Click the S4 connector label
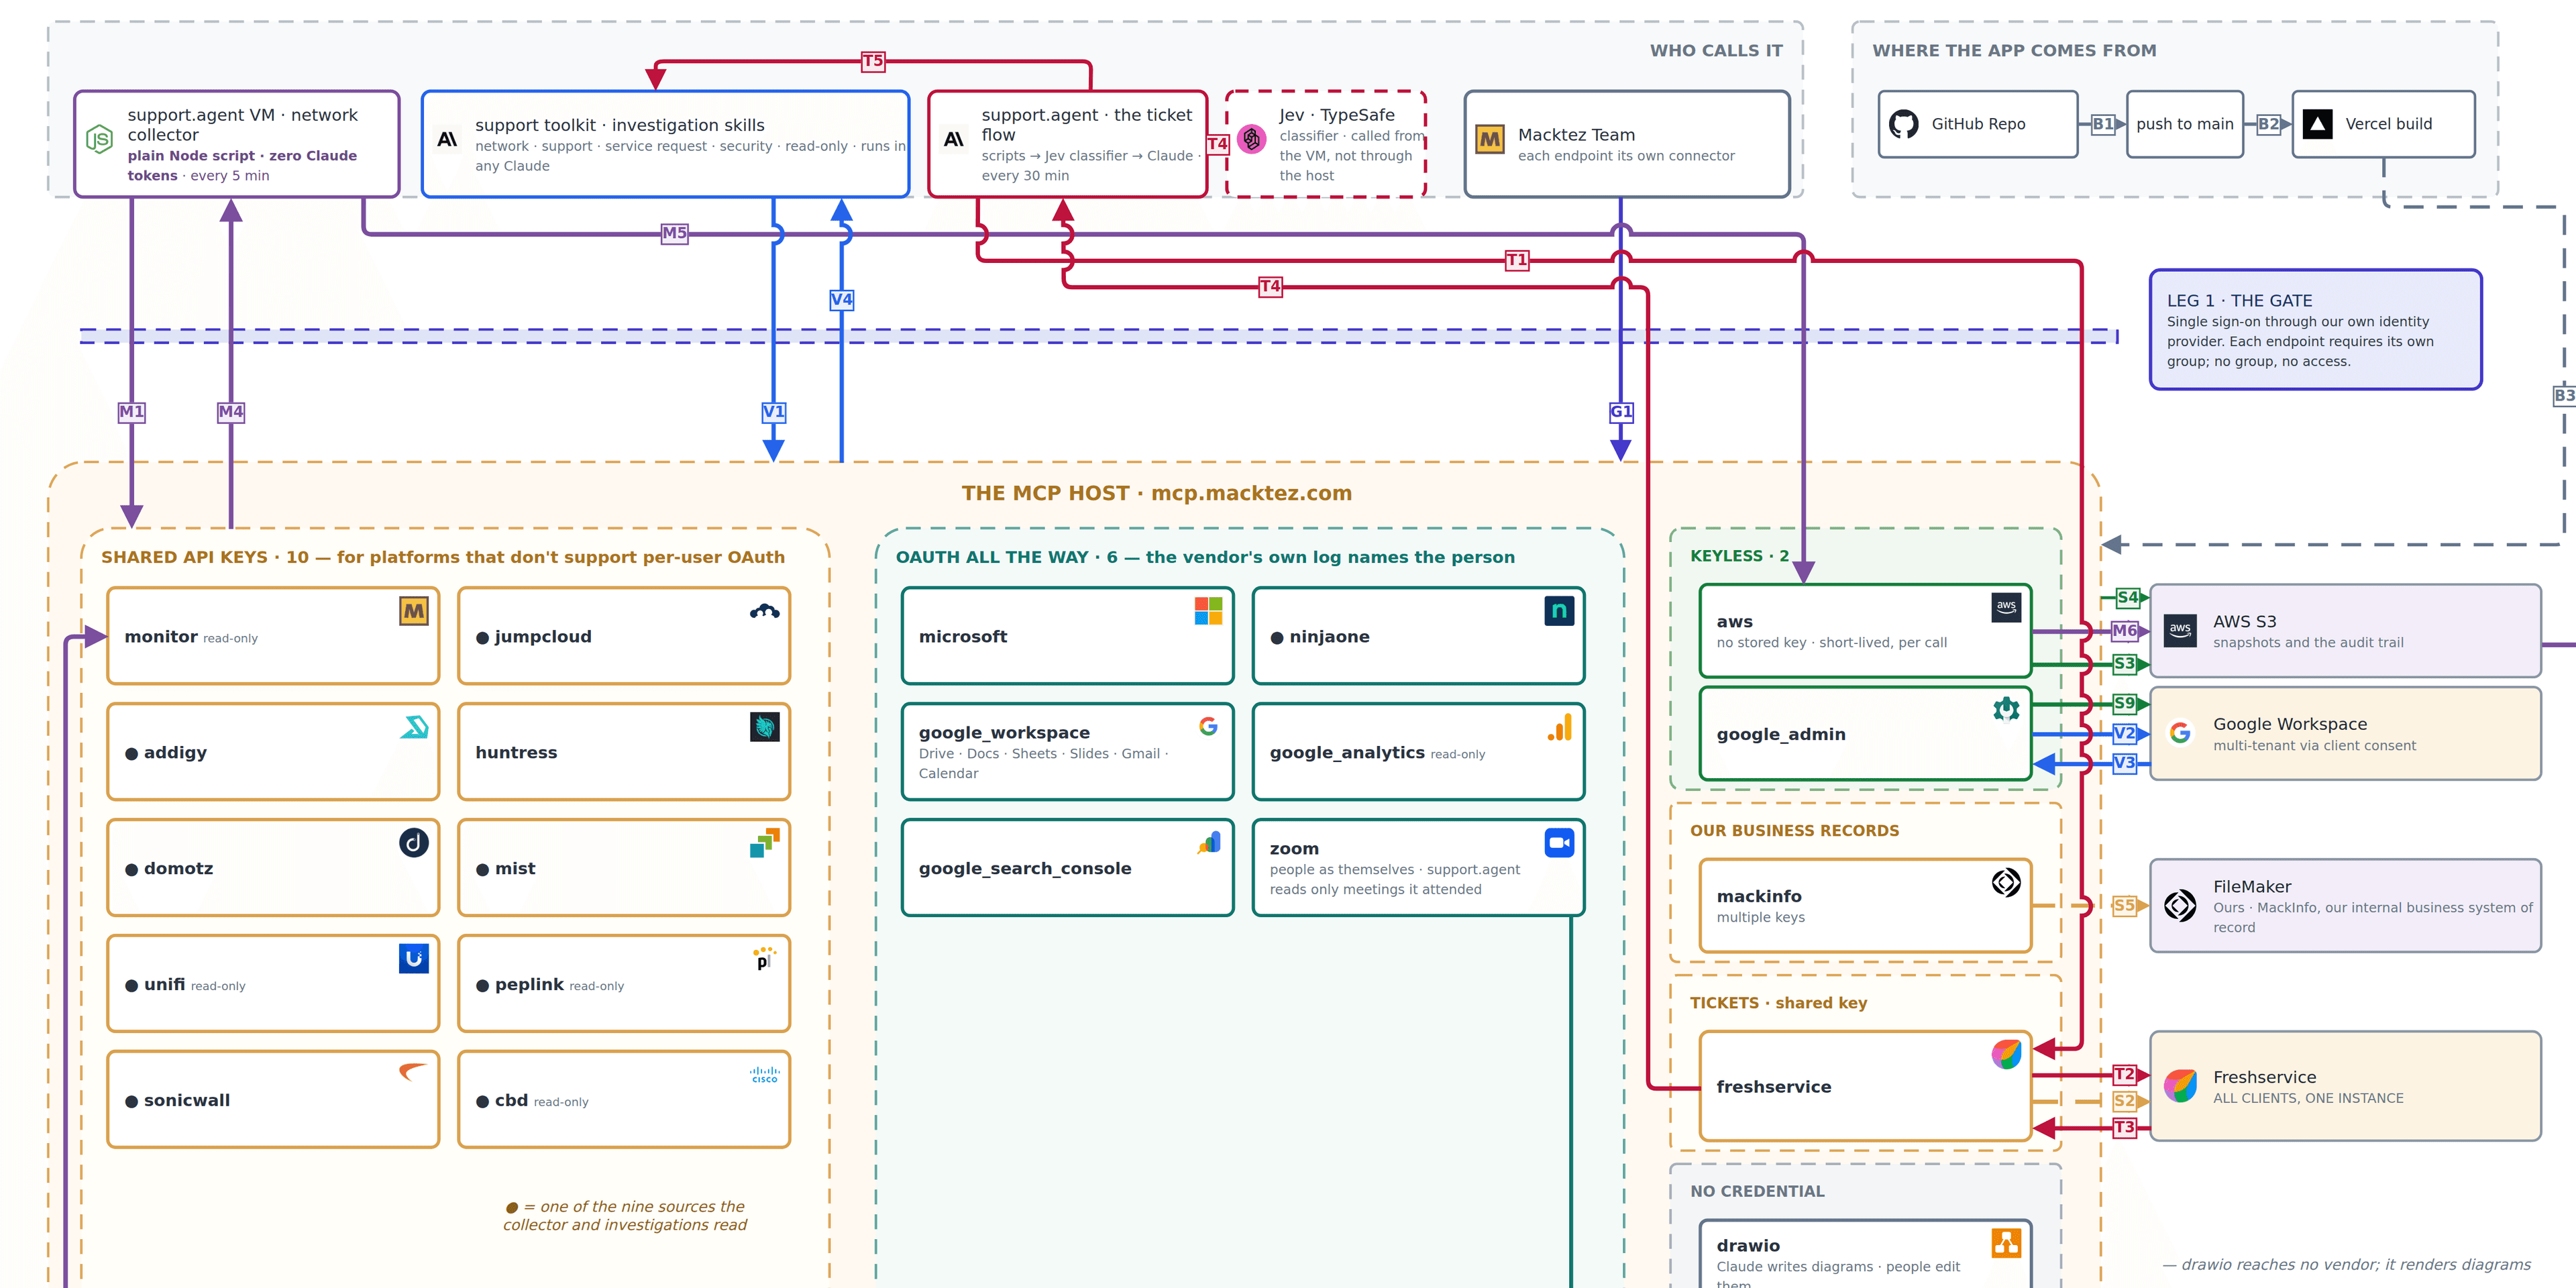 (2128, 598)
